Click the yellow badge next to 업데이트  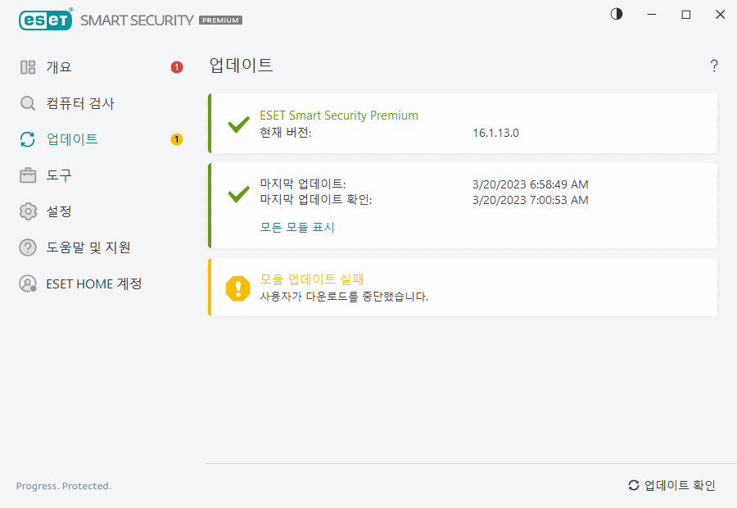[176, 139]
